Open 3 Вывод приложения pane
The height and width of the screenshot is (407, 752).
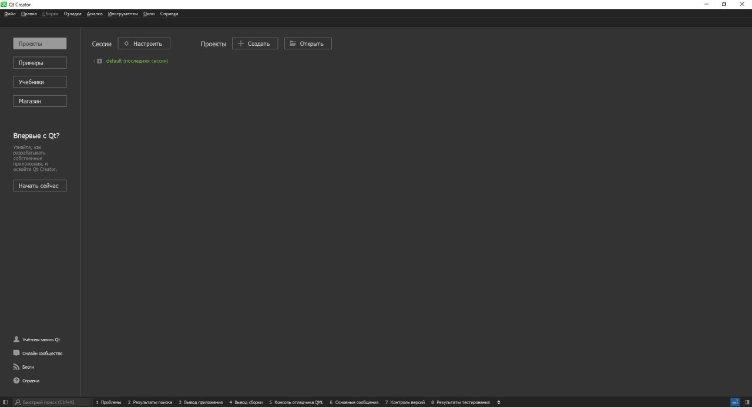point(201,402)
